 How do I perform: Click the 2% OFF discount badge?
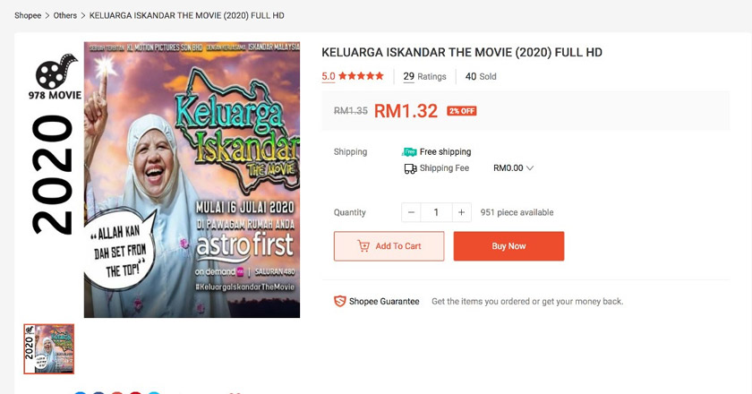pos(461,111)
